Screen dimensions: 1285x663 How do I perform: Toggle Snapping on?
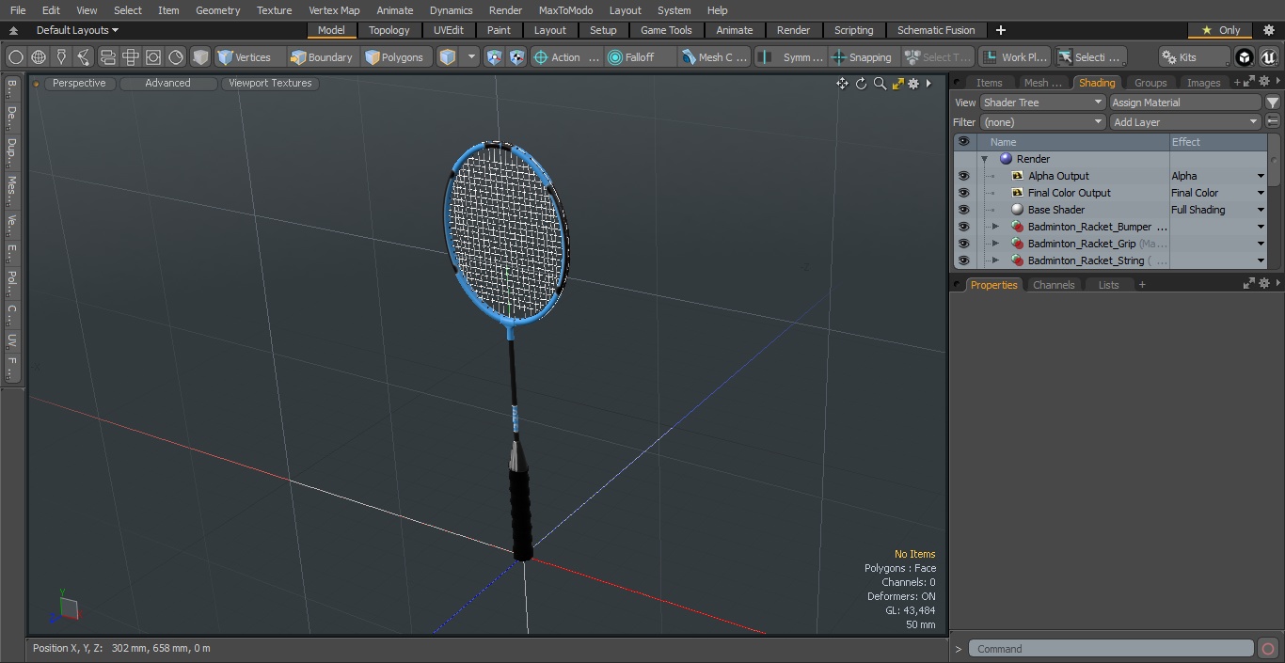point(863,57)
